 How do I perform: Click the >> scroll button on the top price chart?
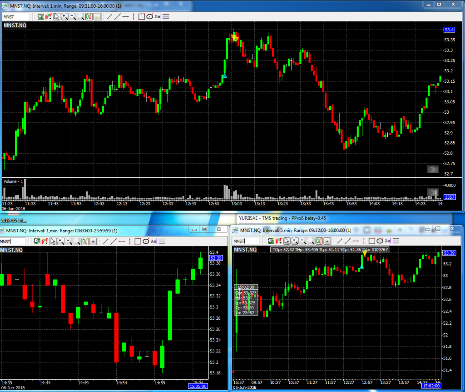click(x=432, y=169)
